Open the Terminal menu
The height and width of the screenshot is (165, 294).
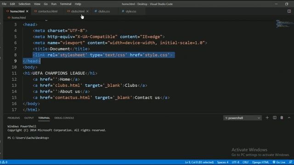tap(66, 4)
